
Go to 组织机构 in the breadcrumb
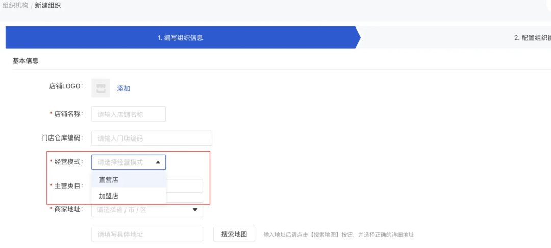(x=15, y=5)
